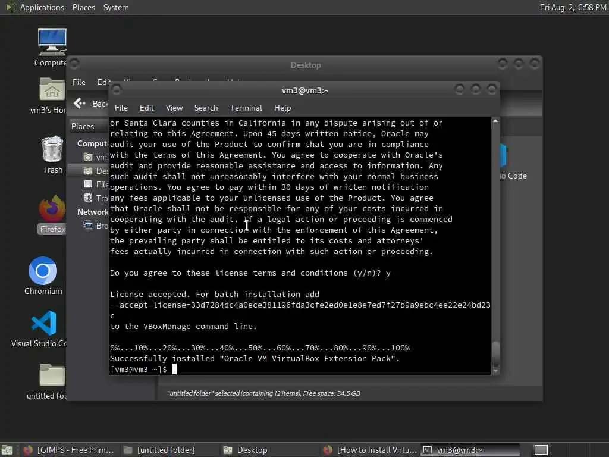Viewport: 609px width, 457px height.
Task: Open the terminal Search menu
Action: [x=206, y=108]
